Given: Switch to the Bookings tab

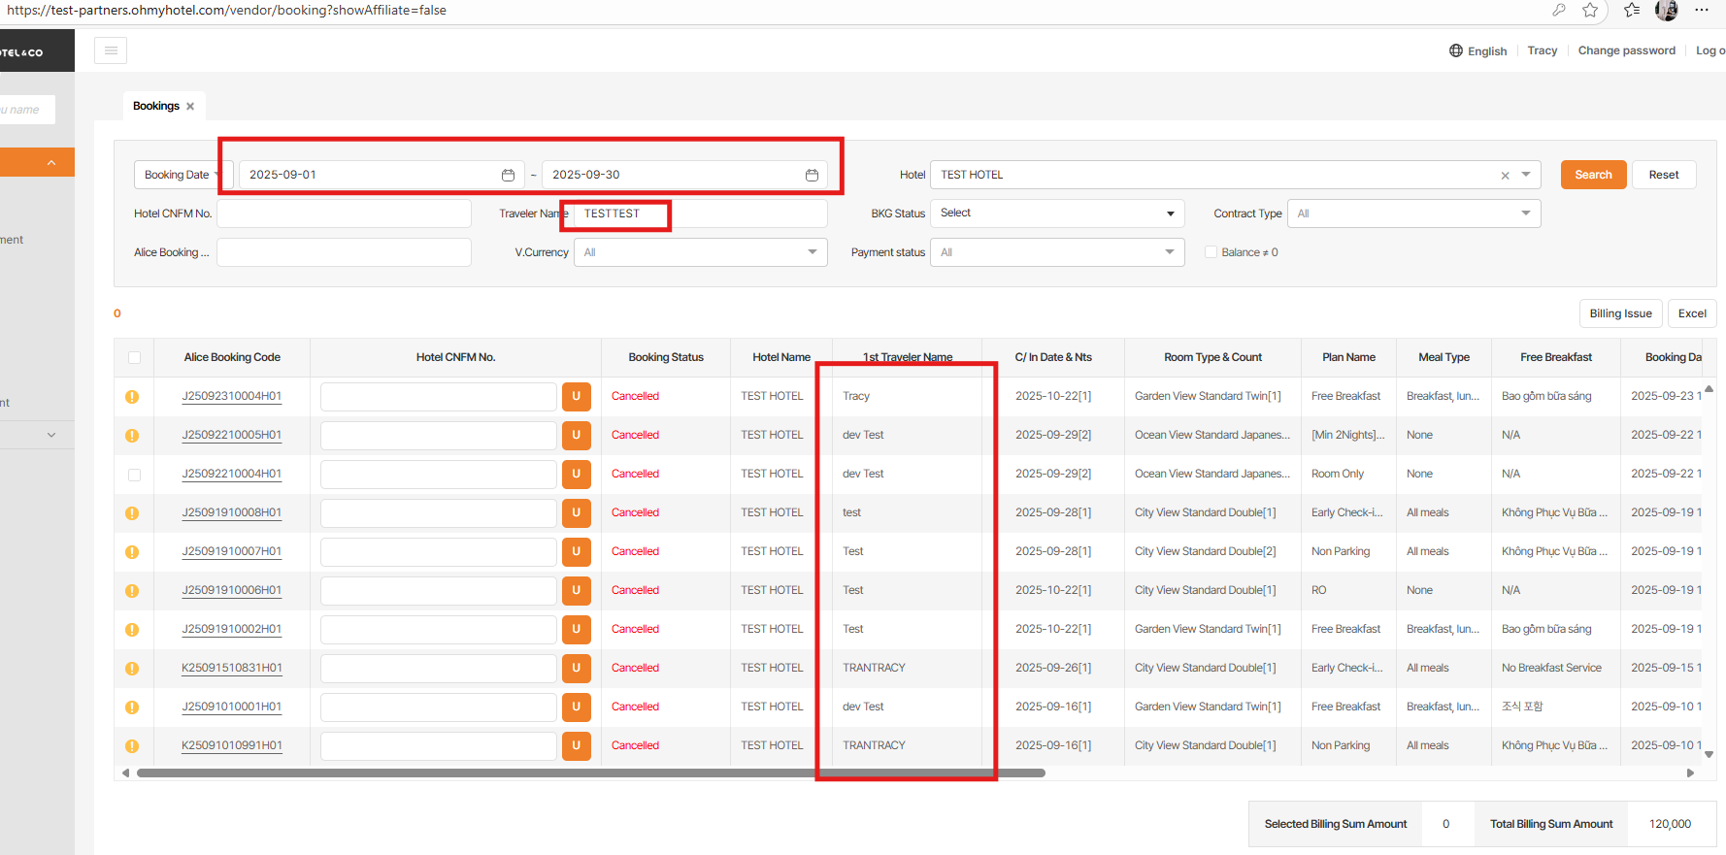Looking at the screenshot, I should (155, 106).
